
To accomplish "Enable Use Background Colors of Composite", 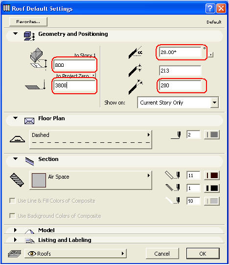I will [x=12, y=216].
